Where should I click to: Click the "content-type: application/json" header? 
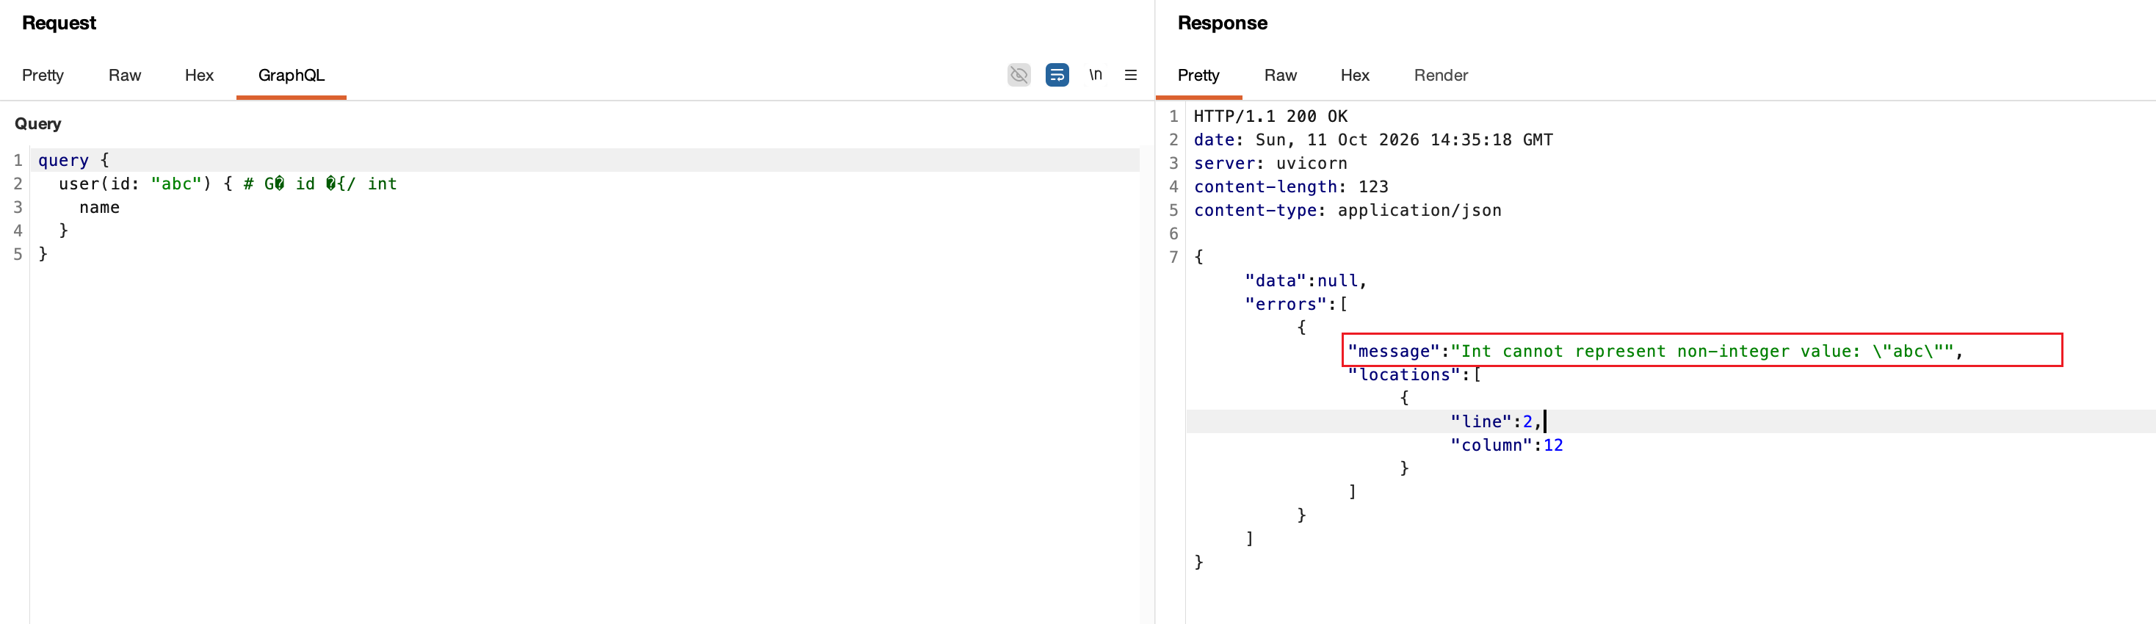[1347, 210]
